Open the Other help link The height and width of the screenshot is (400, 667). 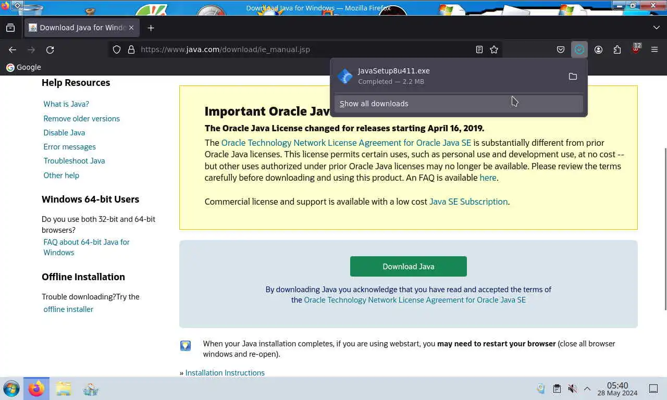click(61, 175)
